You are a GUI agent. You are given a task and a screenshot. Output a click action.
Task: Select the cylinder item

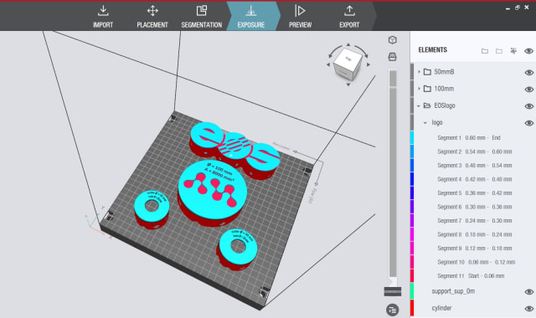coord(441,308)
